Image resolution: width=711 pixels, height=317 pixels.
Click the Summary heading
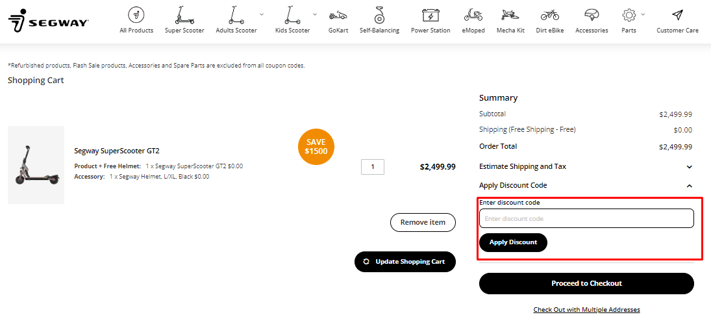point(498,97)
